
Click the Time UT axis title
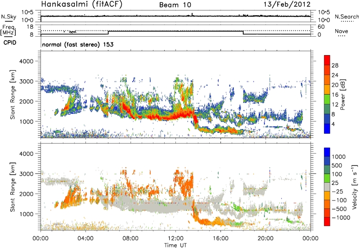175,245
